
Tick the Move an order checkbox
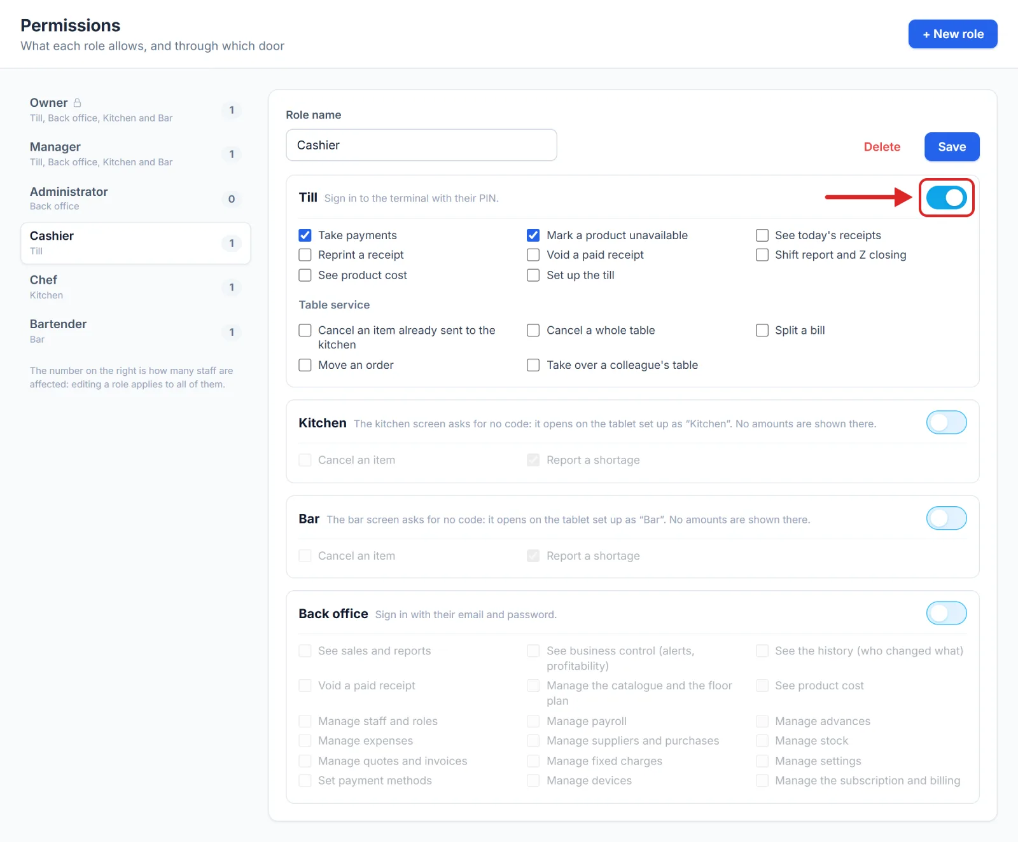[x=305, y=365]
